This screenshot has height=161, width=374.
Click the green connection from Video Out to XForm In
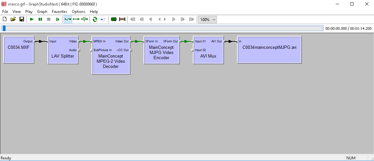(x=137, y=41)
